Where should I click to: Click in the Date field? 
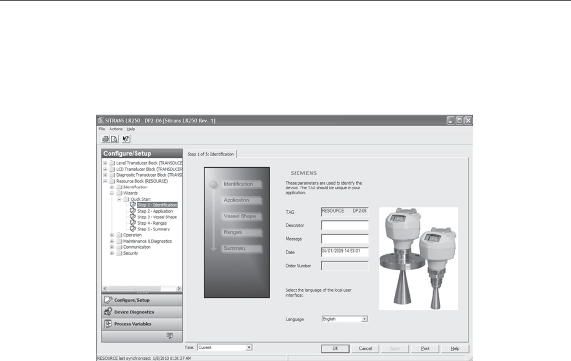click(345, 252)
